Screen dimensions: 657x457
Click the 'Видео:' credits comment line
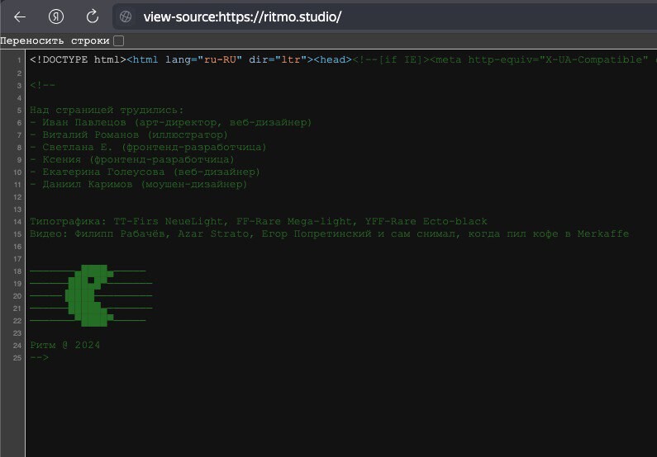coord(329,233)
